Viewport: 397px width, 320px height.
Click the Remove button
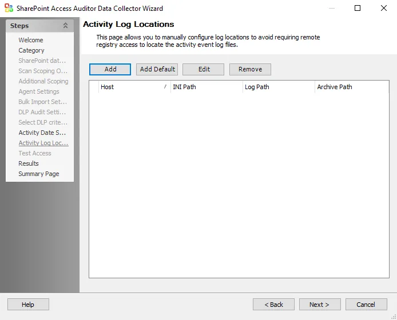[250, 69]
